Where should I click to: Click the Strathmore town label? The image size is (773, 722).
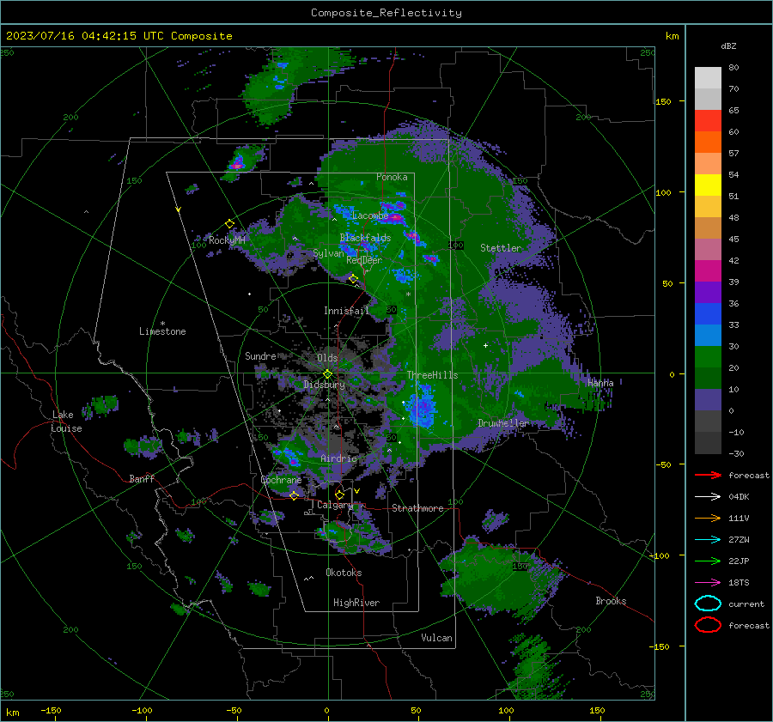[417, 508]
